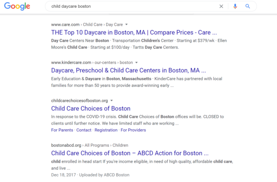The height and width of the screenshot is (182, 277).
Task: Open 'Daycare, Preschool & Child Care Centers' result
Action: pos(128,70)
